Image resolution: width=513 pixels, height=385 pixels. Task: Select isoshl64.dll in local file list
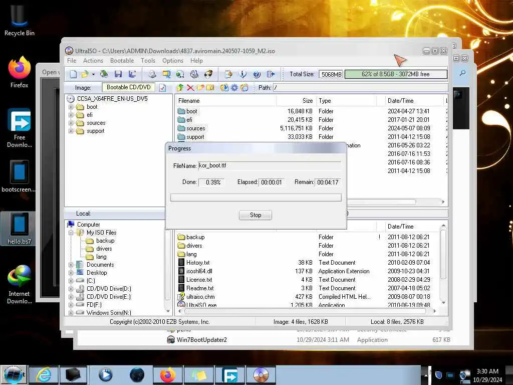click(x=199, y=271)
